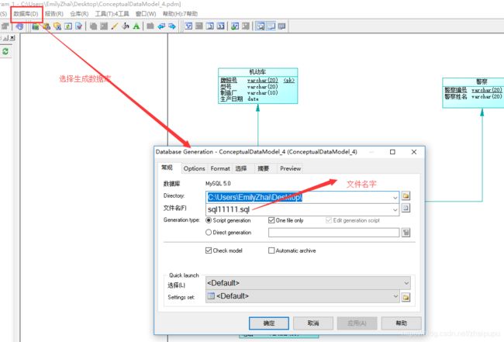Select Script generation radio button

(x=209, y=220)
